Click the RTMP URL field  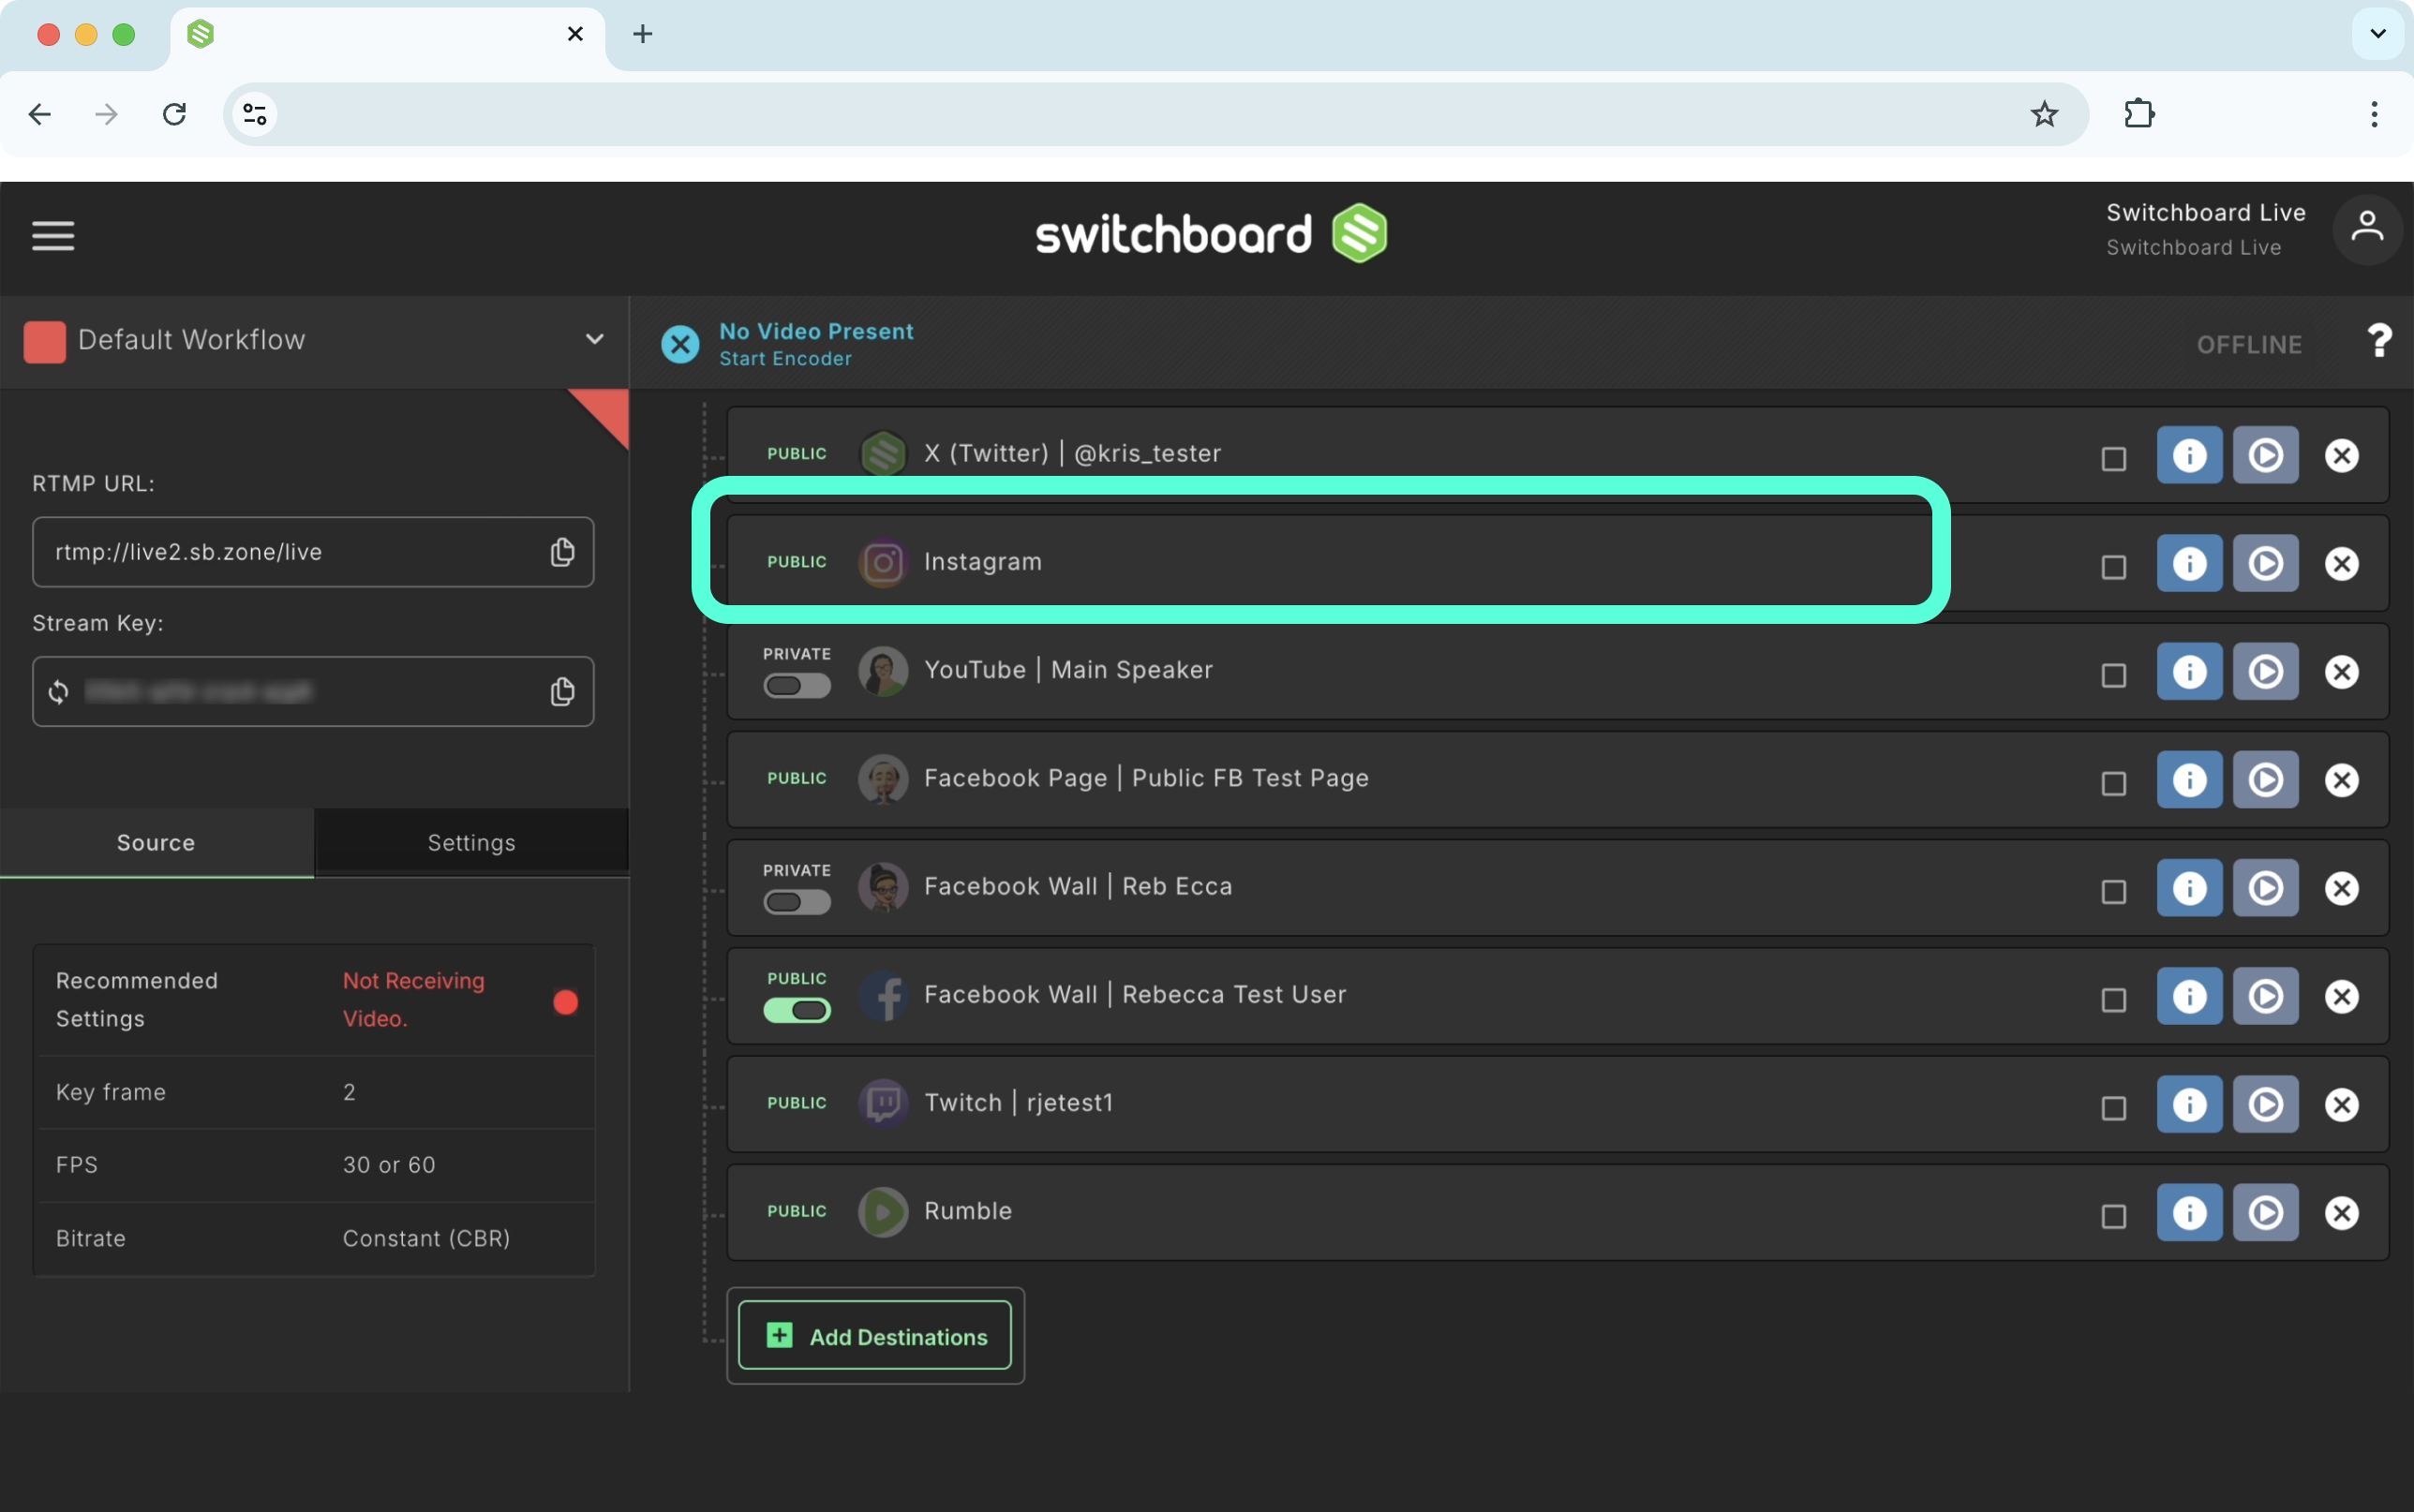pos(313,552)
